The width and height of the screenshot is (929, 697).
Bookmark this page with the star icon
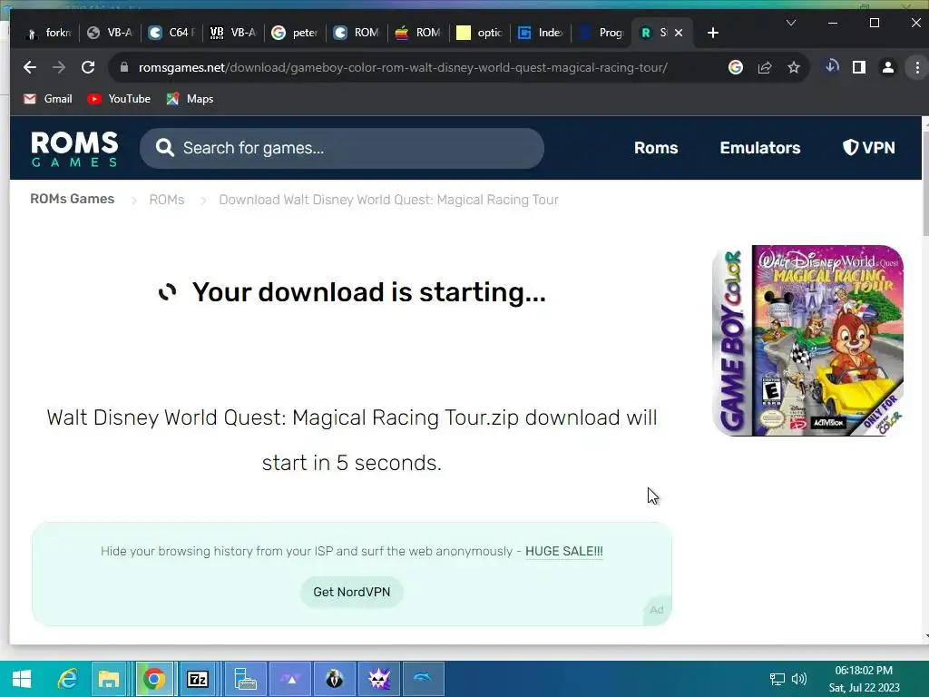[793, 67]
